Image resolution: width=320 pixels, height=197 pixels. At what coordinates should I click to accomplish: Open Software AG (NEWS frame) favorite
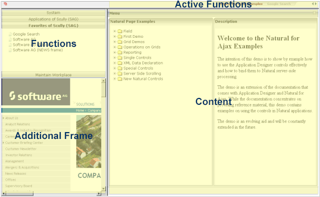click(x=38, y=50)
